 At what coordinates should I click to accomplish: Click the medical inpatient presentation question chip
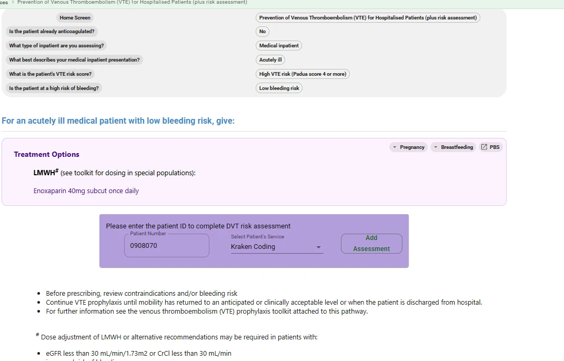[x=74, y=60]
